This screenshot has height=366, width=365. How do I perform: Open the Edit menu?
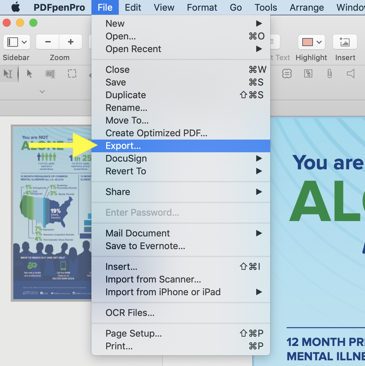click(133, 7)
